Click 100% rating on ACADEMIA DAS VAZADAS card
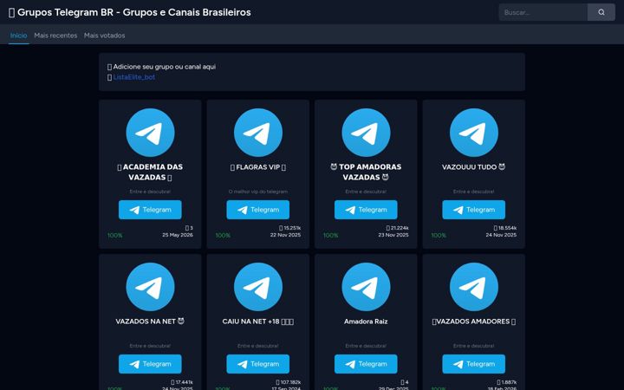This screenshot has height=390, width=624. pyautogui.click(x=115, y=235)
